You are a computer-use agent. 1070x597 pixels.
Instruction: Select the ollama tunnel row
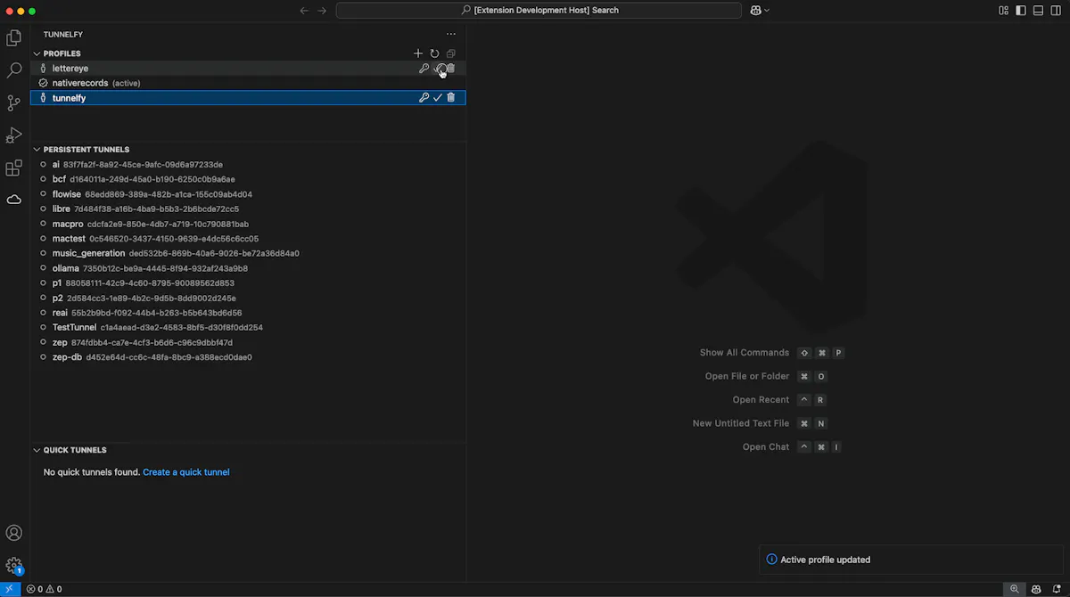click(x=248, y=268)
